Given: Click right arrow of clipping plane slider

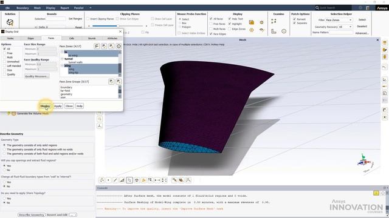Looking at the screenshot, I should click(x=146, y=25).
